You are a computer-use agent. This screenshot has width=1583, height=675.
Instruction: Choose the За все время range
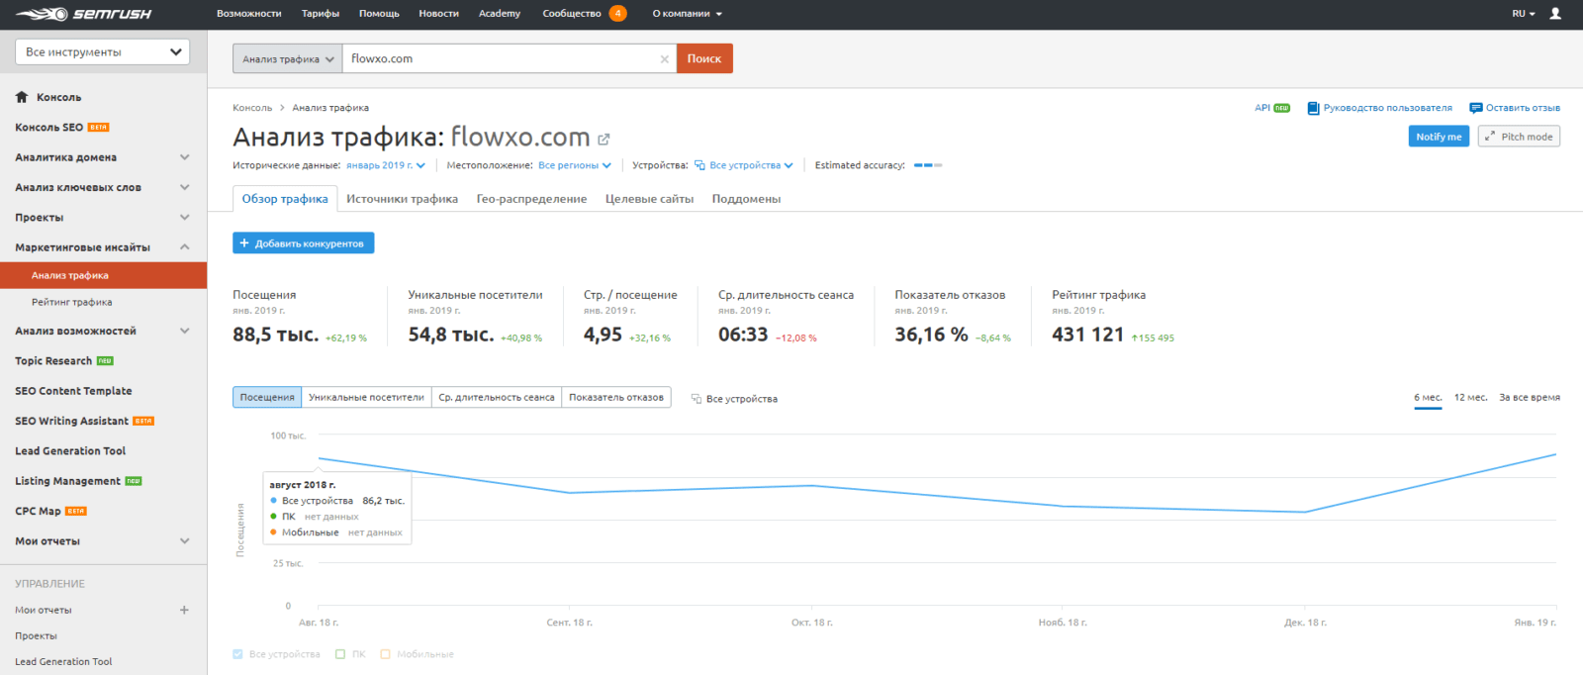[x=1530, y=397]
